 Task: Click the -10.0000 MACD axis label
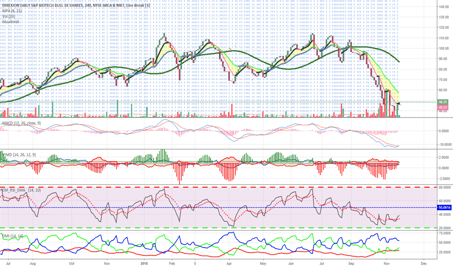pyautogui.click(x=445, y=145)
